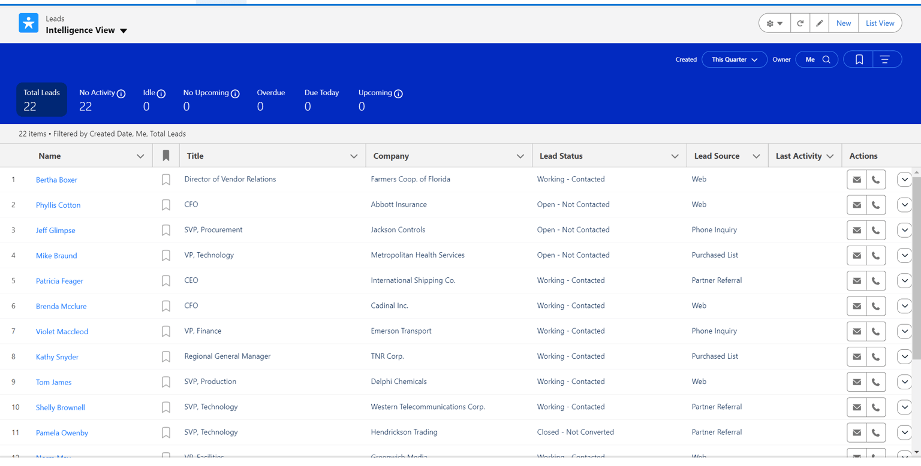Click the Leads star icon in header
This screenshot has height=466, width=921.
pyautogui.click(x=28, y=23)
